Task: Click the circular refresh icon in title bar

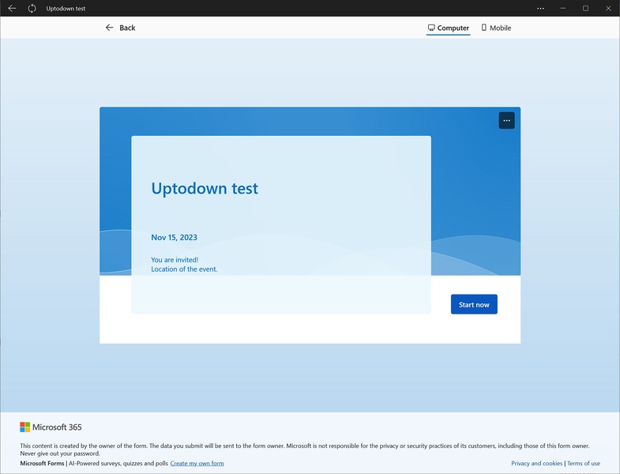Action: (x=32, y=8)
